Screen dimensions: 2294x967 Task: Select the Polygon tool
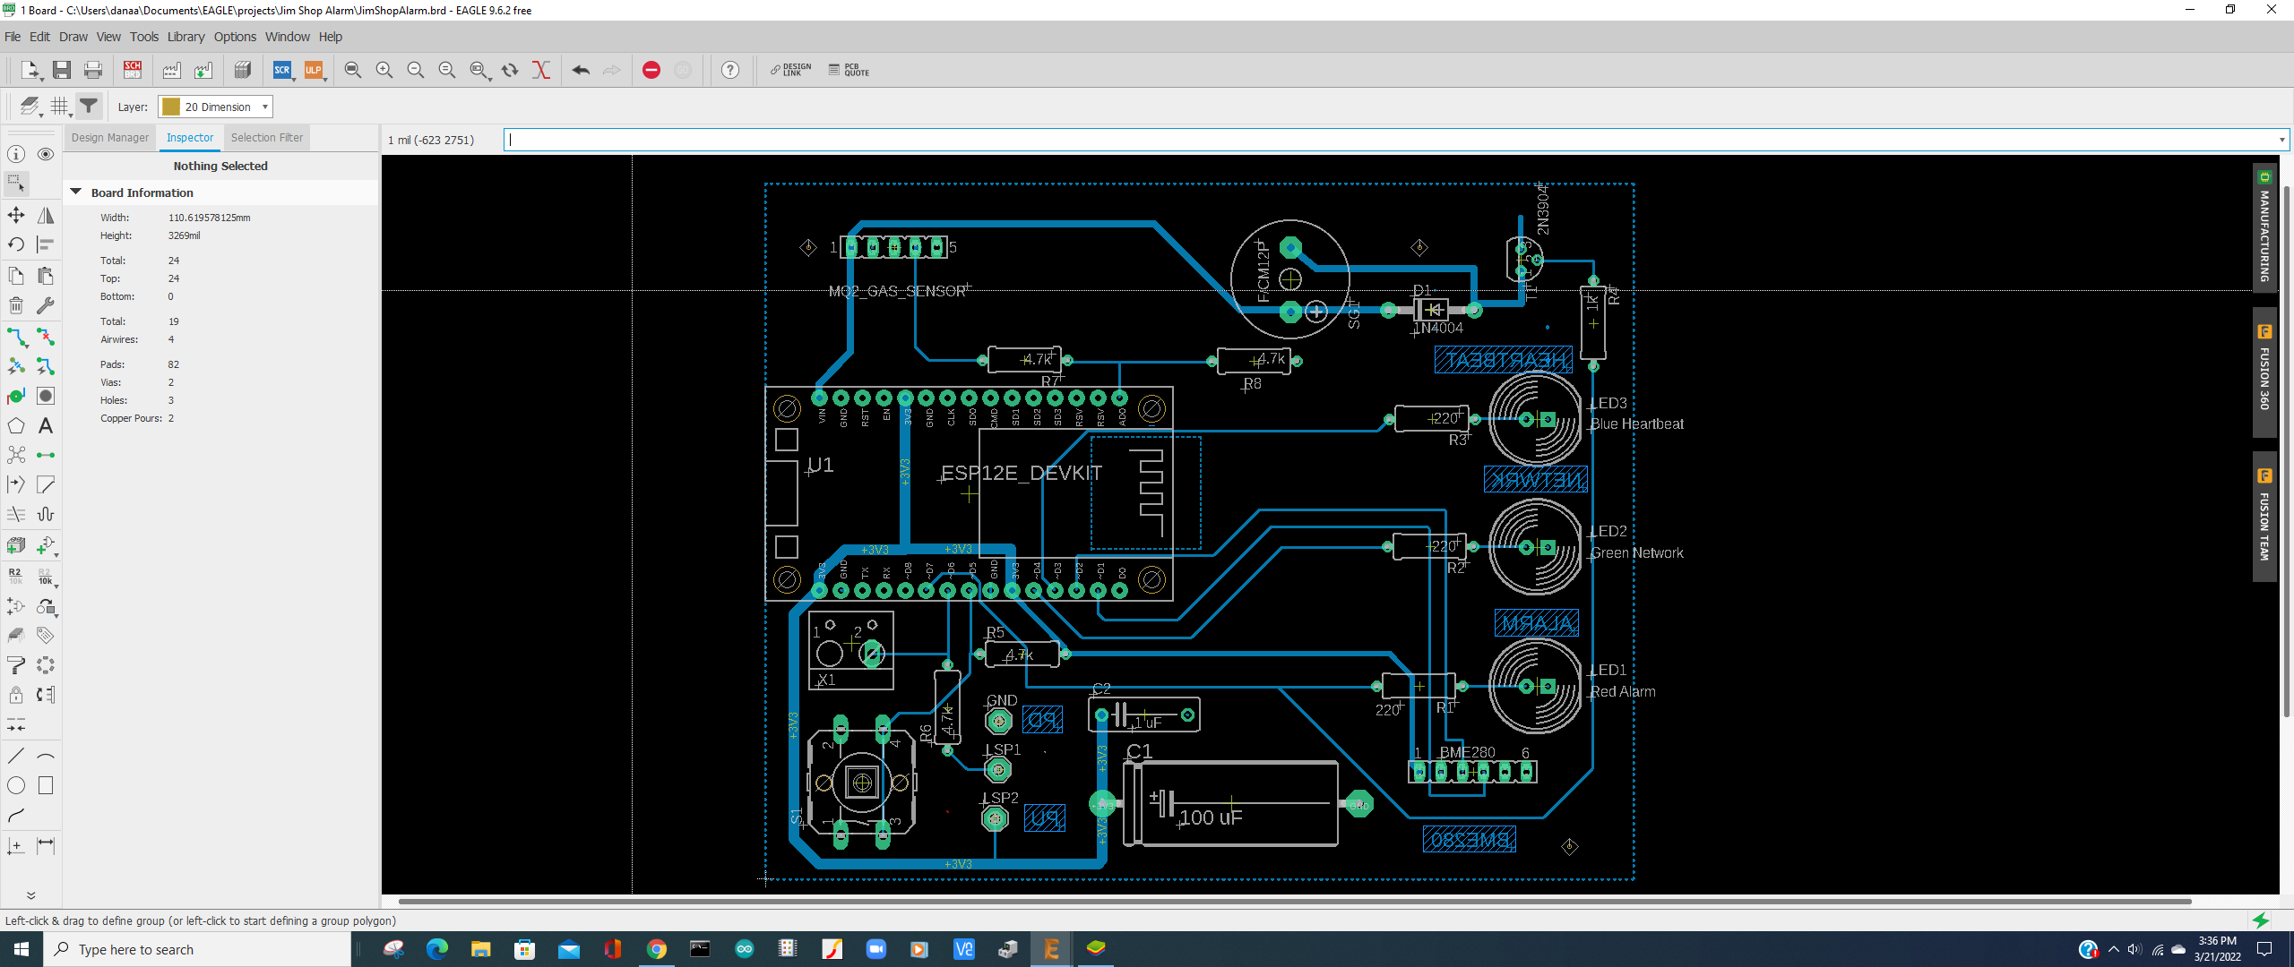tap(15, 425)
